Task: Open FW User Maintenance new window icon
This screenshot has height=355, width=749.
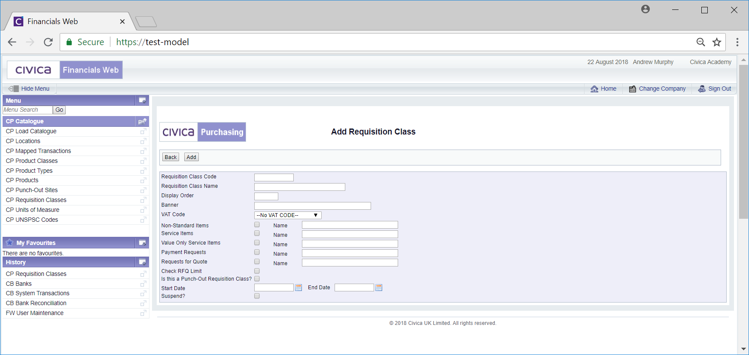Action: 143,313
